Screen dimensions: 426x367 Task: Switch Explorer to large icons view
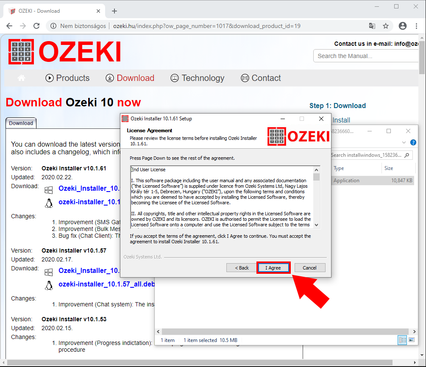(x=412, y=340)
